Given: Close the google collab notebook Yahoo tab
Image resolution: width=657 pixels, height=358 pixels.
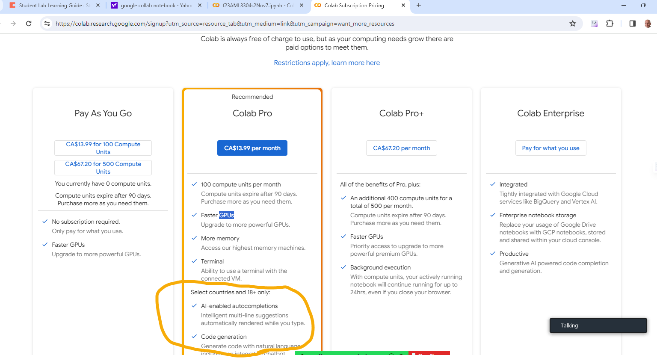Looking at the screenshot, I should tap(200, 5).
